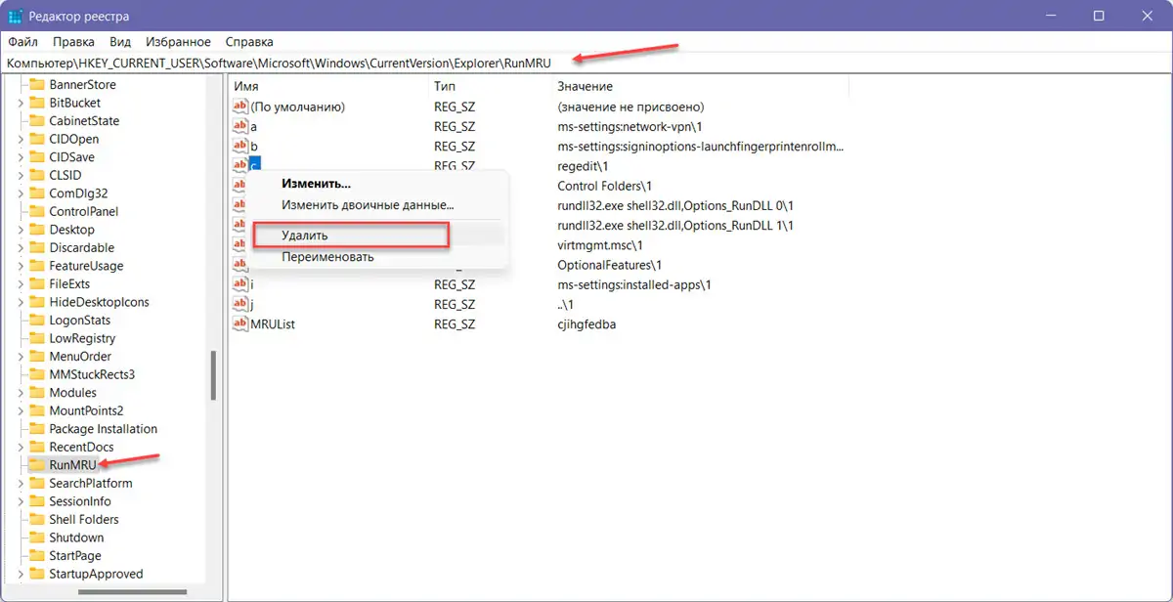Click the Значение column header
Screen dimensions: 1173x602
[585, 87]
